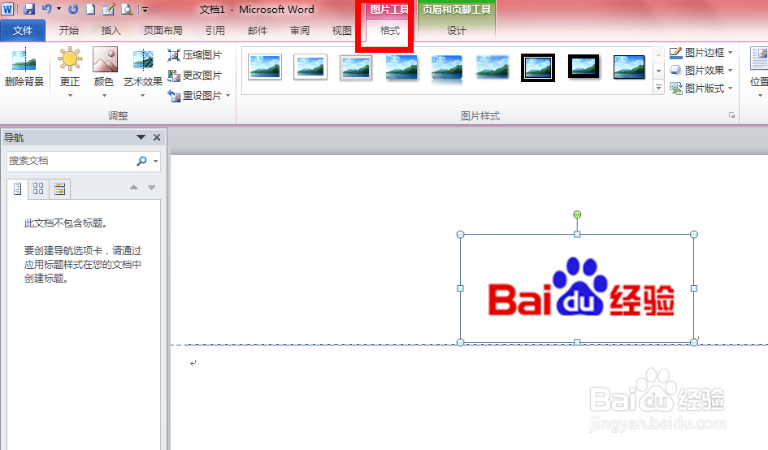This screenshot has height=450, width=768.
Task: Open 图片效果 (Picture Effects) menu
Action: (x=701, y=71)
